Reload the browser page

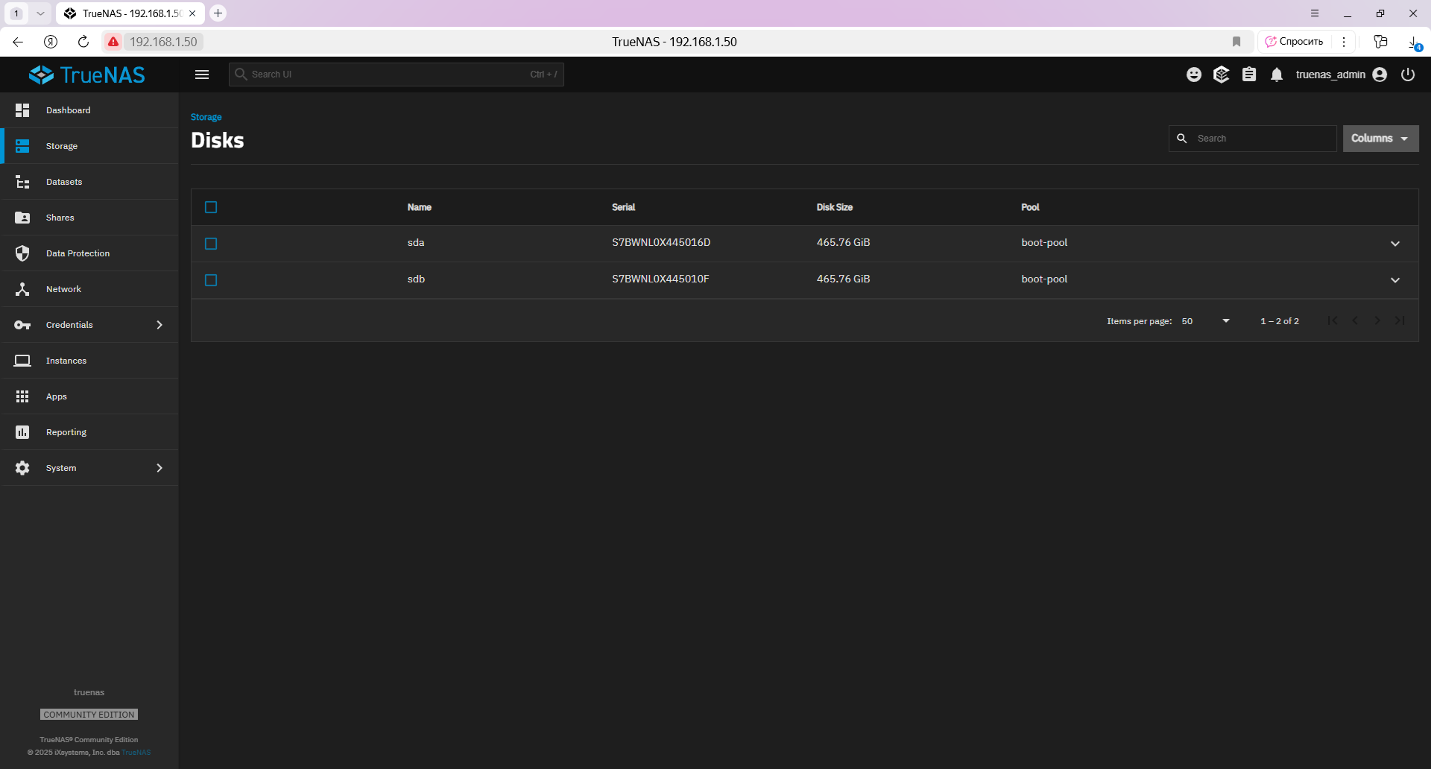[83, 42]
